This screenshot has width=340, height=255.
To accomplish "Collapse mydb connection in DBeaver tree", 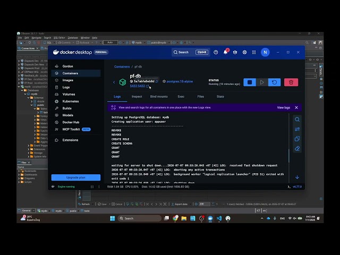I will [19, 87].
